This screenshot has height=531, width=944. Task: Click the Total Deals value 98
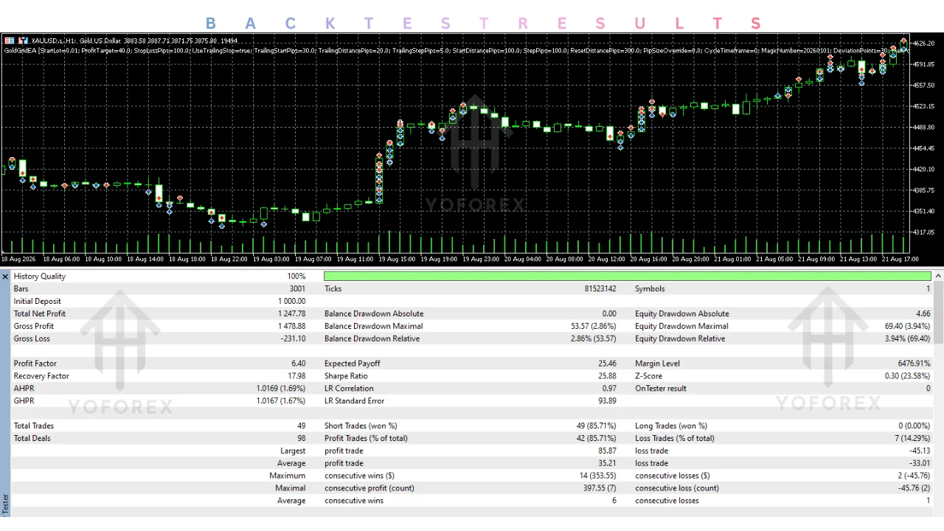(301, 439)
